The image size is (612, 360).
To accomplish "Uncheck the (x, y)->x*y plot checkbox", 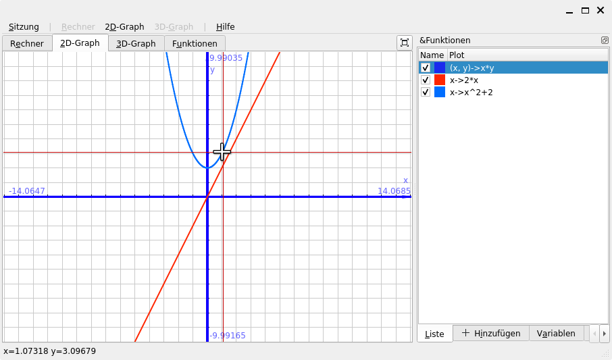I will 426,68.
